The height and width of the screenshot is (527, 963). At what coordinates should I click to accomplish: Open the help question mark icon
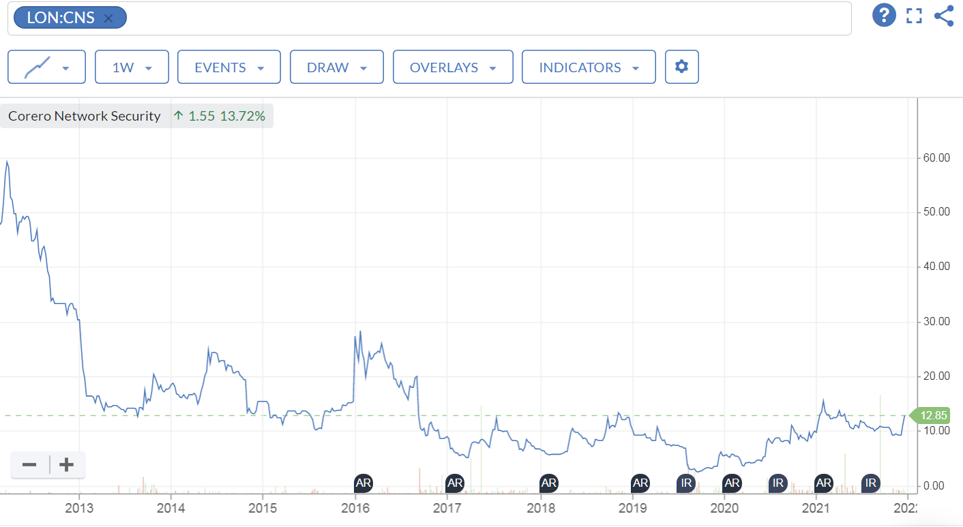[884, 15]
